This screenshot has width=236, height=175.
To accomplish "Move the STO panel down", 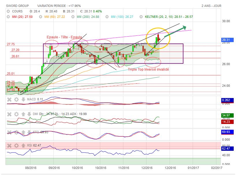I will pyautogui.click(x=29, y=132).
